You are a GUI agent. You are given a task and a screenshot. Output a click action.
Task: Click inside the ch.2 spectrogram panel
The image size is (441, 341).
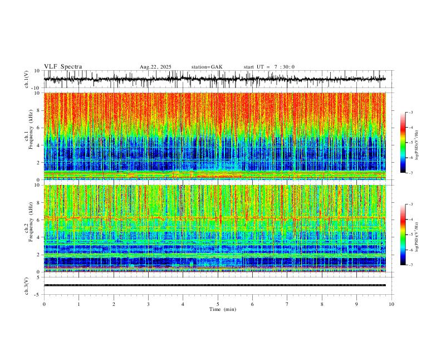(x=214, y=228)
